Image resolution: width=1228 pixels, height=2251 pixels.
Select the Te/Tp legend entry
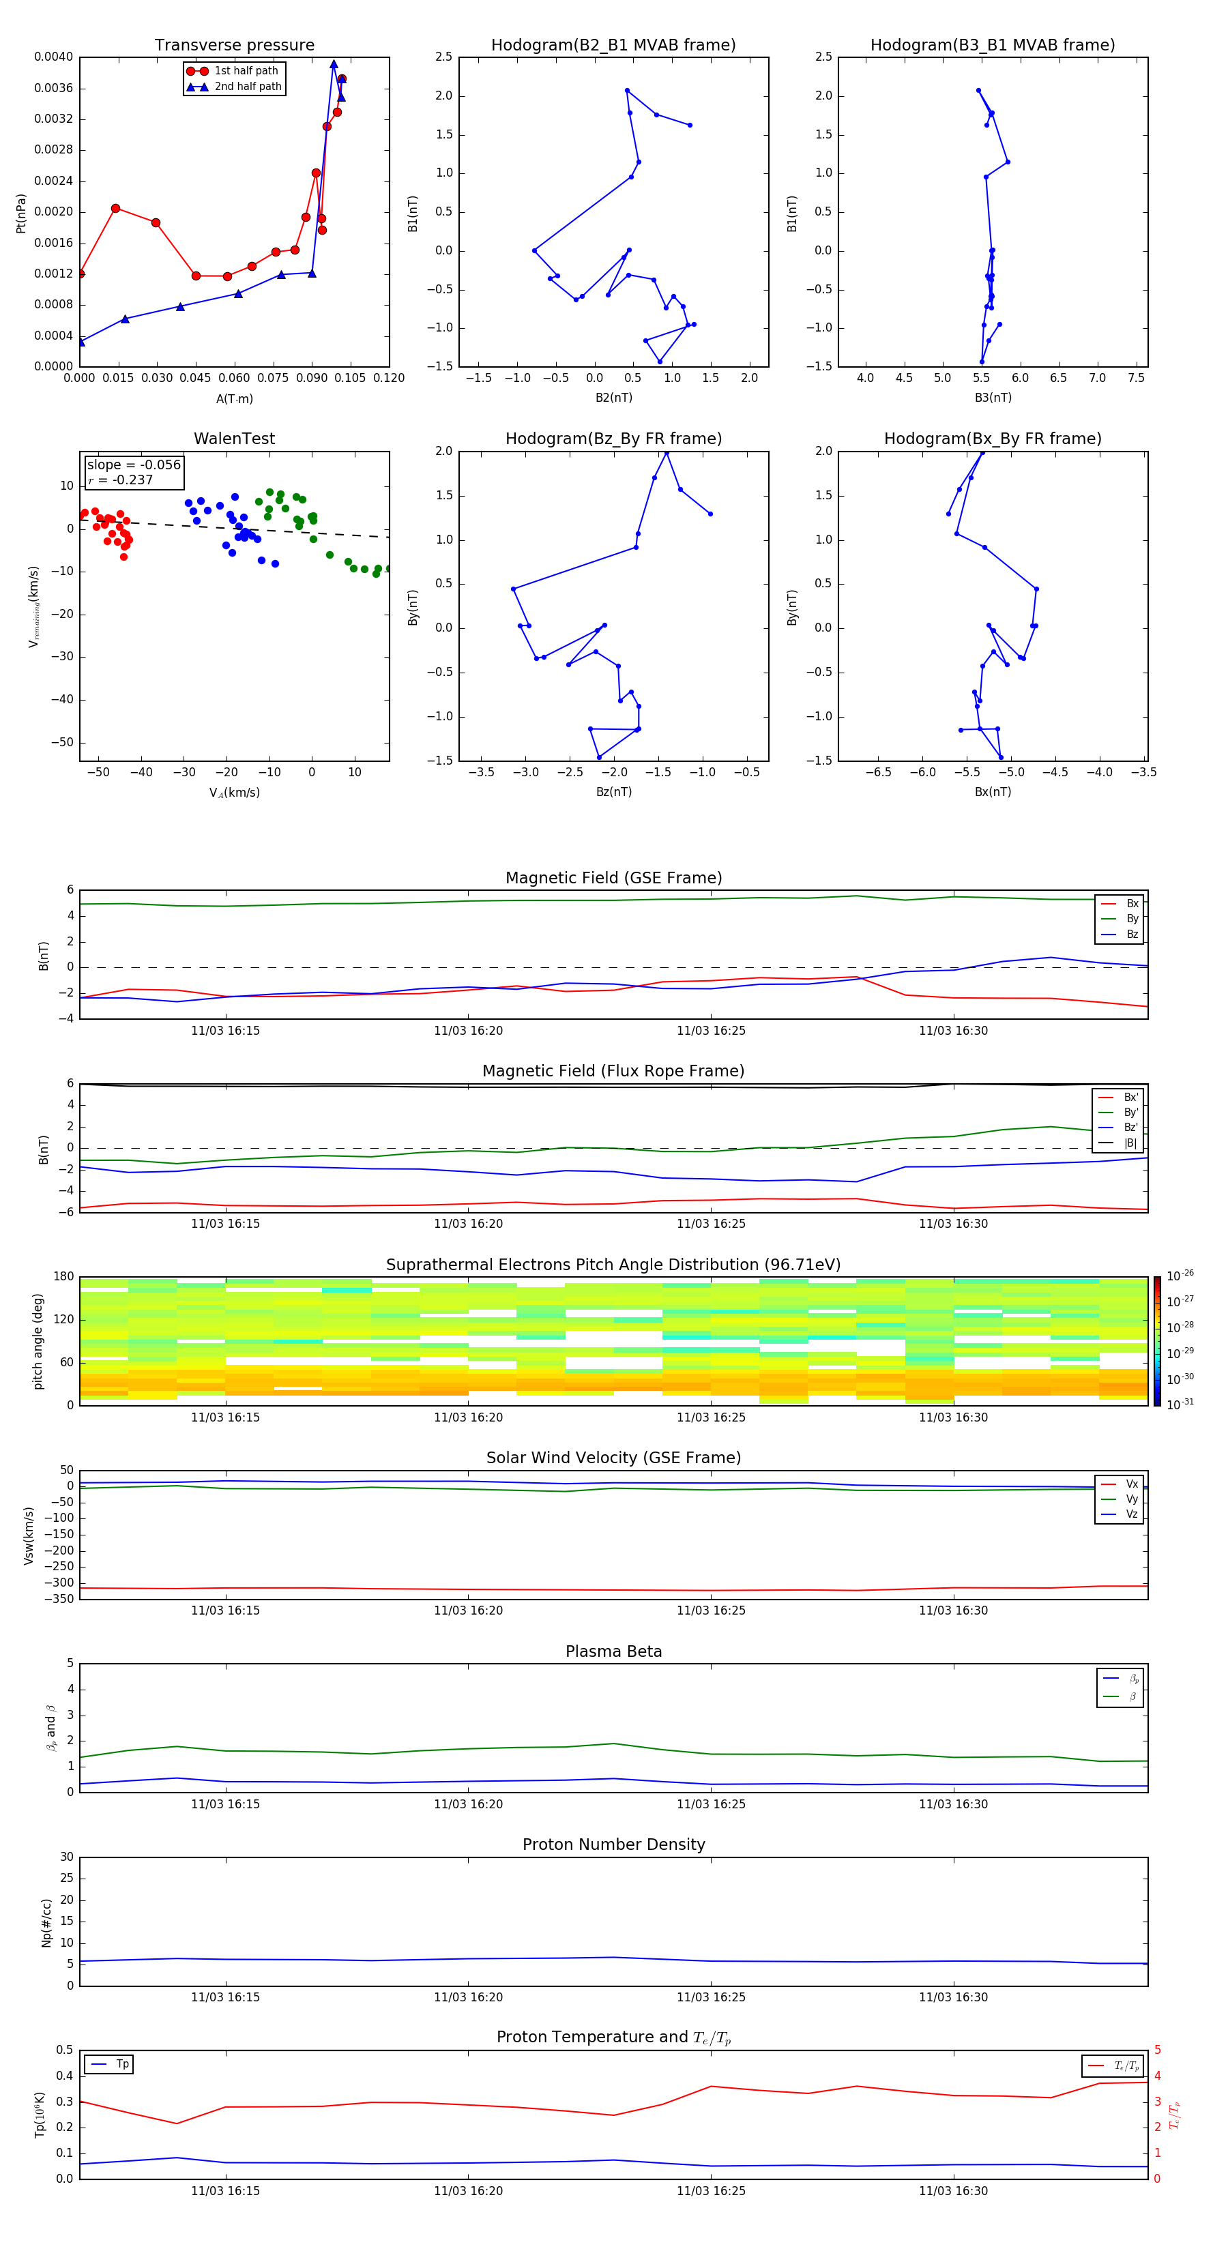[x=1113, y=2065]
